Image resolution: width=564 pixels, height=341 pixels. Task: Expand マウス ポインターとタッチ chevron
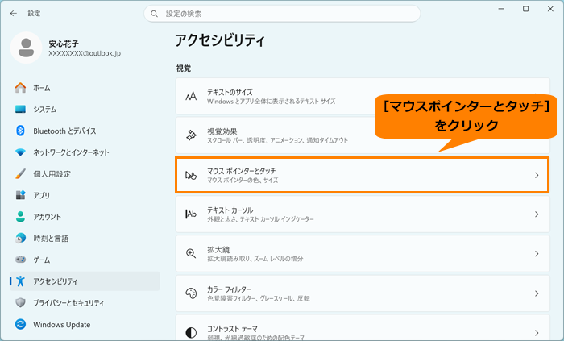[x=537, y=175]
